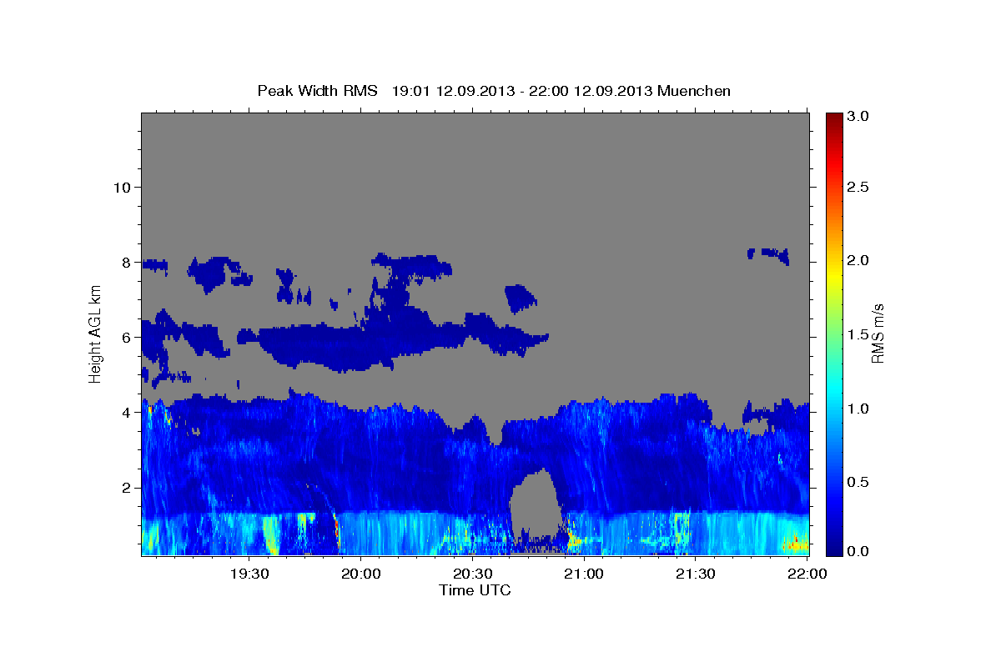This screenshot has width=1001, height=667.
Task: Click the 21:30 time tick label
Action: click(694, 574)
